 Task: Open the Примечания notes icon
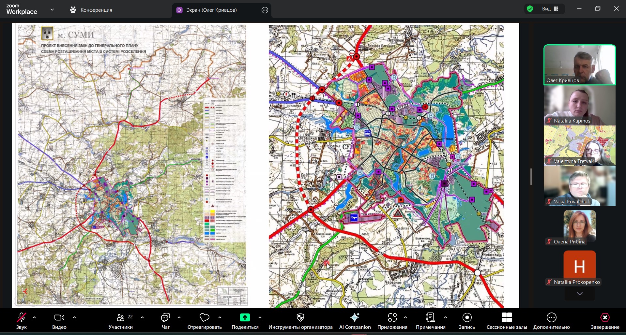pyautogui.click(x=430, y=318)
